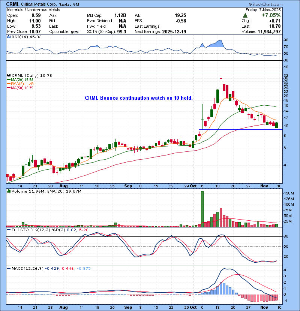Click the EPS value -0.56
The image size is (300, 311).
click(181, 21)
